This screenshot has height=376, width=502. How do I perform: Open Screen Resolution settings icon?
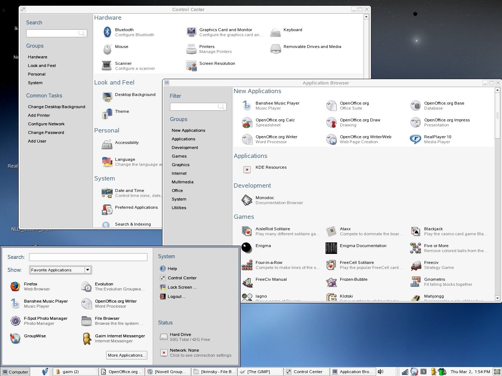click(x=191, y=66)
